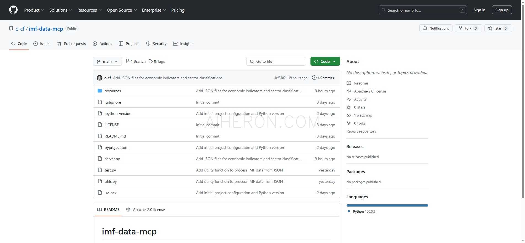Click the c-cf author avatar
Screen dimensions: 525x243
coord(100,78)
